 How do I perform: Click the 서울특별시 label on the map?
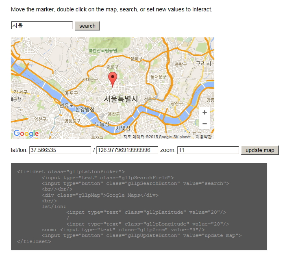coord(121,99)
